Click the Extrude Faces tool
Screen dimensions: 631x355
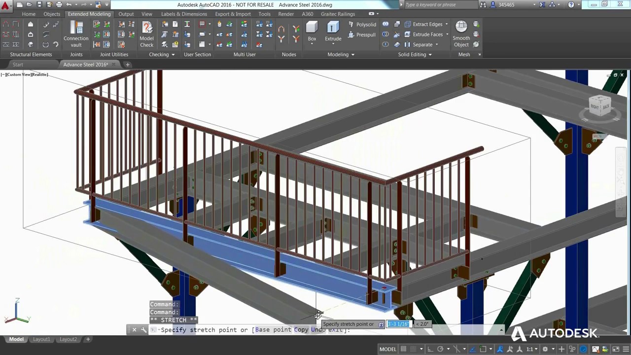[x=423, y=35]
